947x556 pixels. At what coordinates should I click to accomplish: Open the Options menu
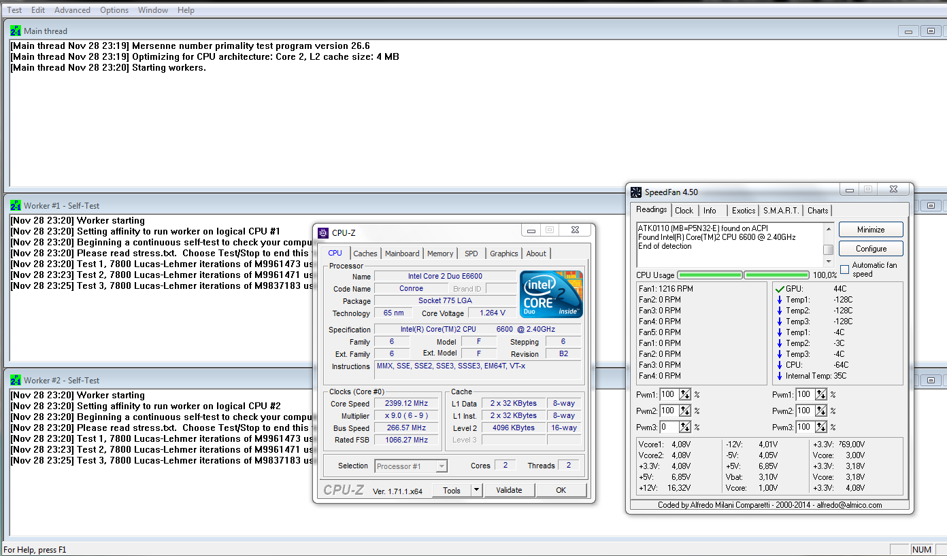[x=114, y=10]
